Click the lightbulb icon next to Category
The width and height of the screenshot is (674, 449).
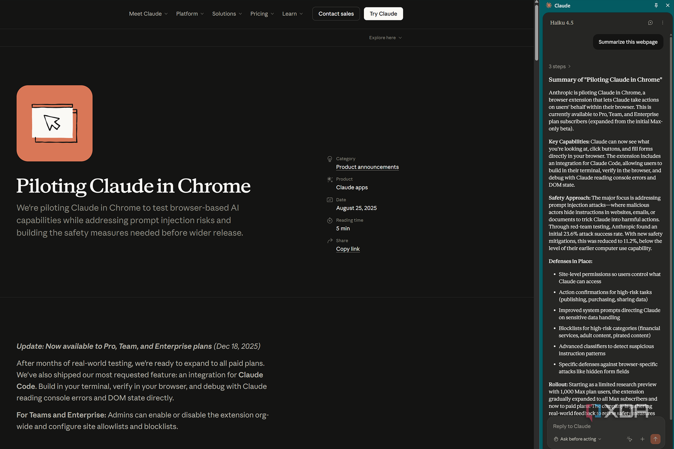click(x=330, y=159)
